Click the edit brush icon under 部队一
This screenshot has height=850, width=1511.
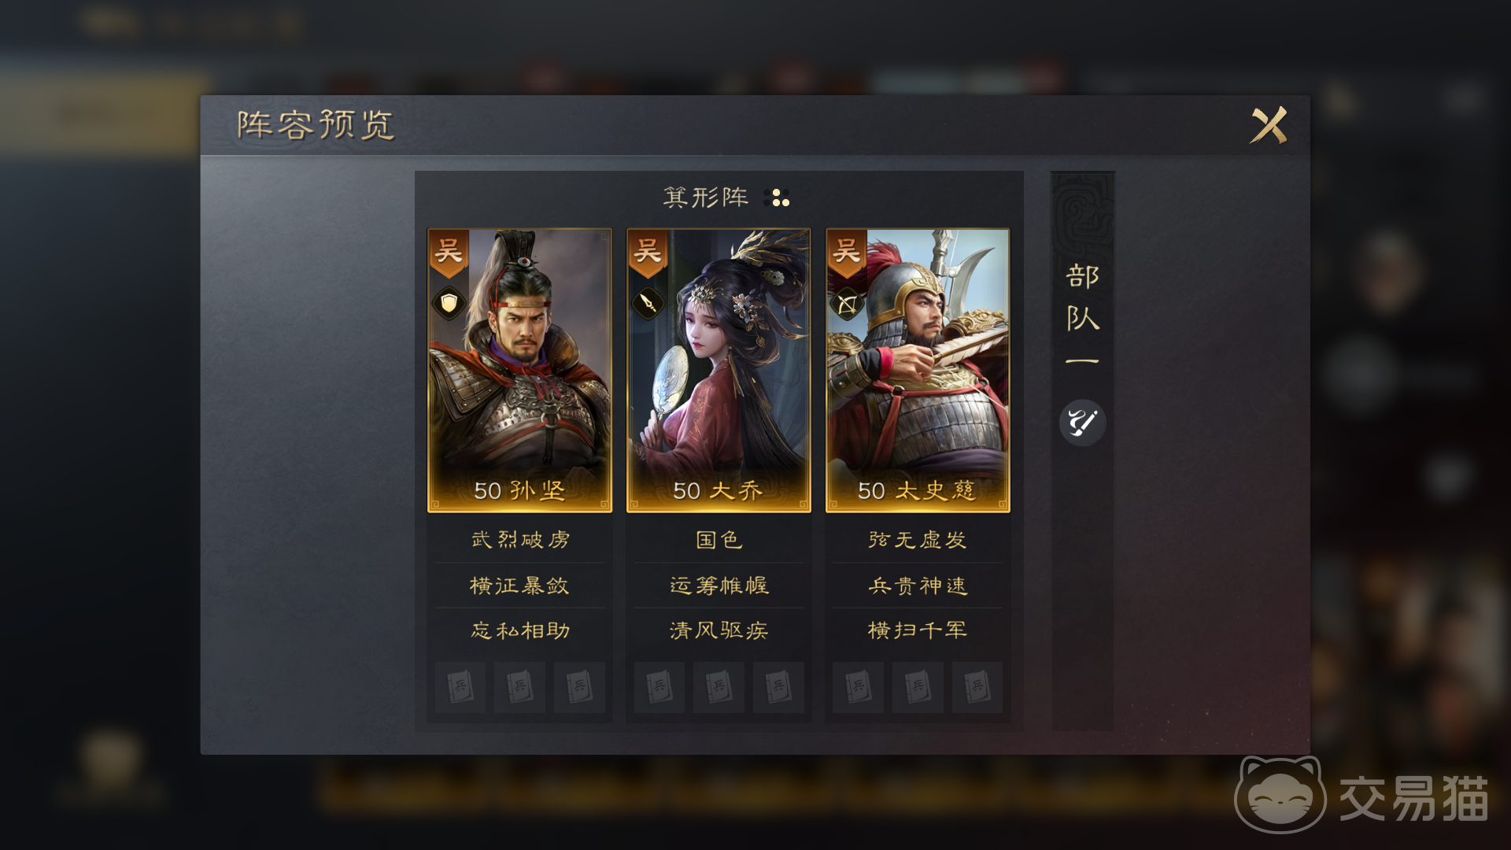tap(1083, 423)
